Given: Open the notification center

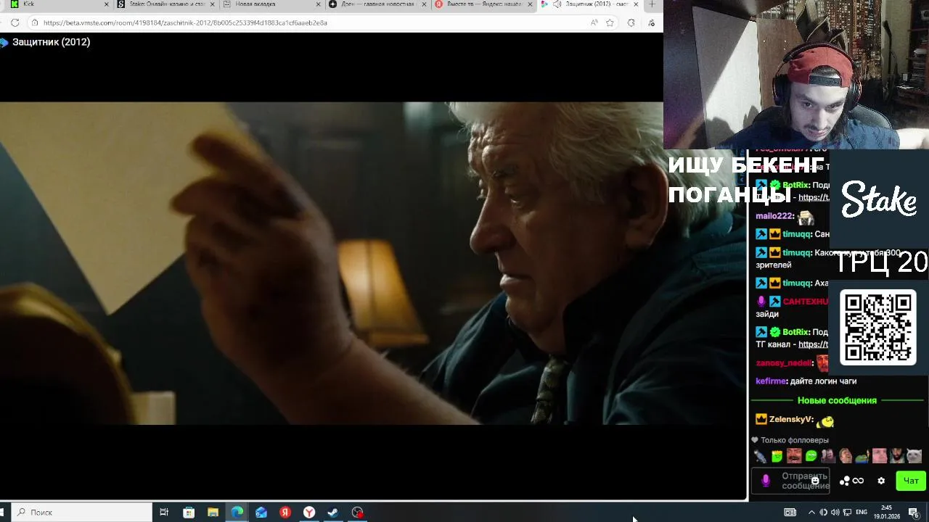Looking at the screenshot, I should tap(914, 513).
